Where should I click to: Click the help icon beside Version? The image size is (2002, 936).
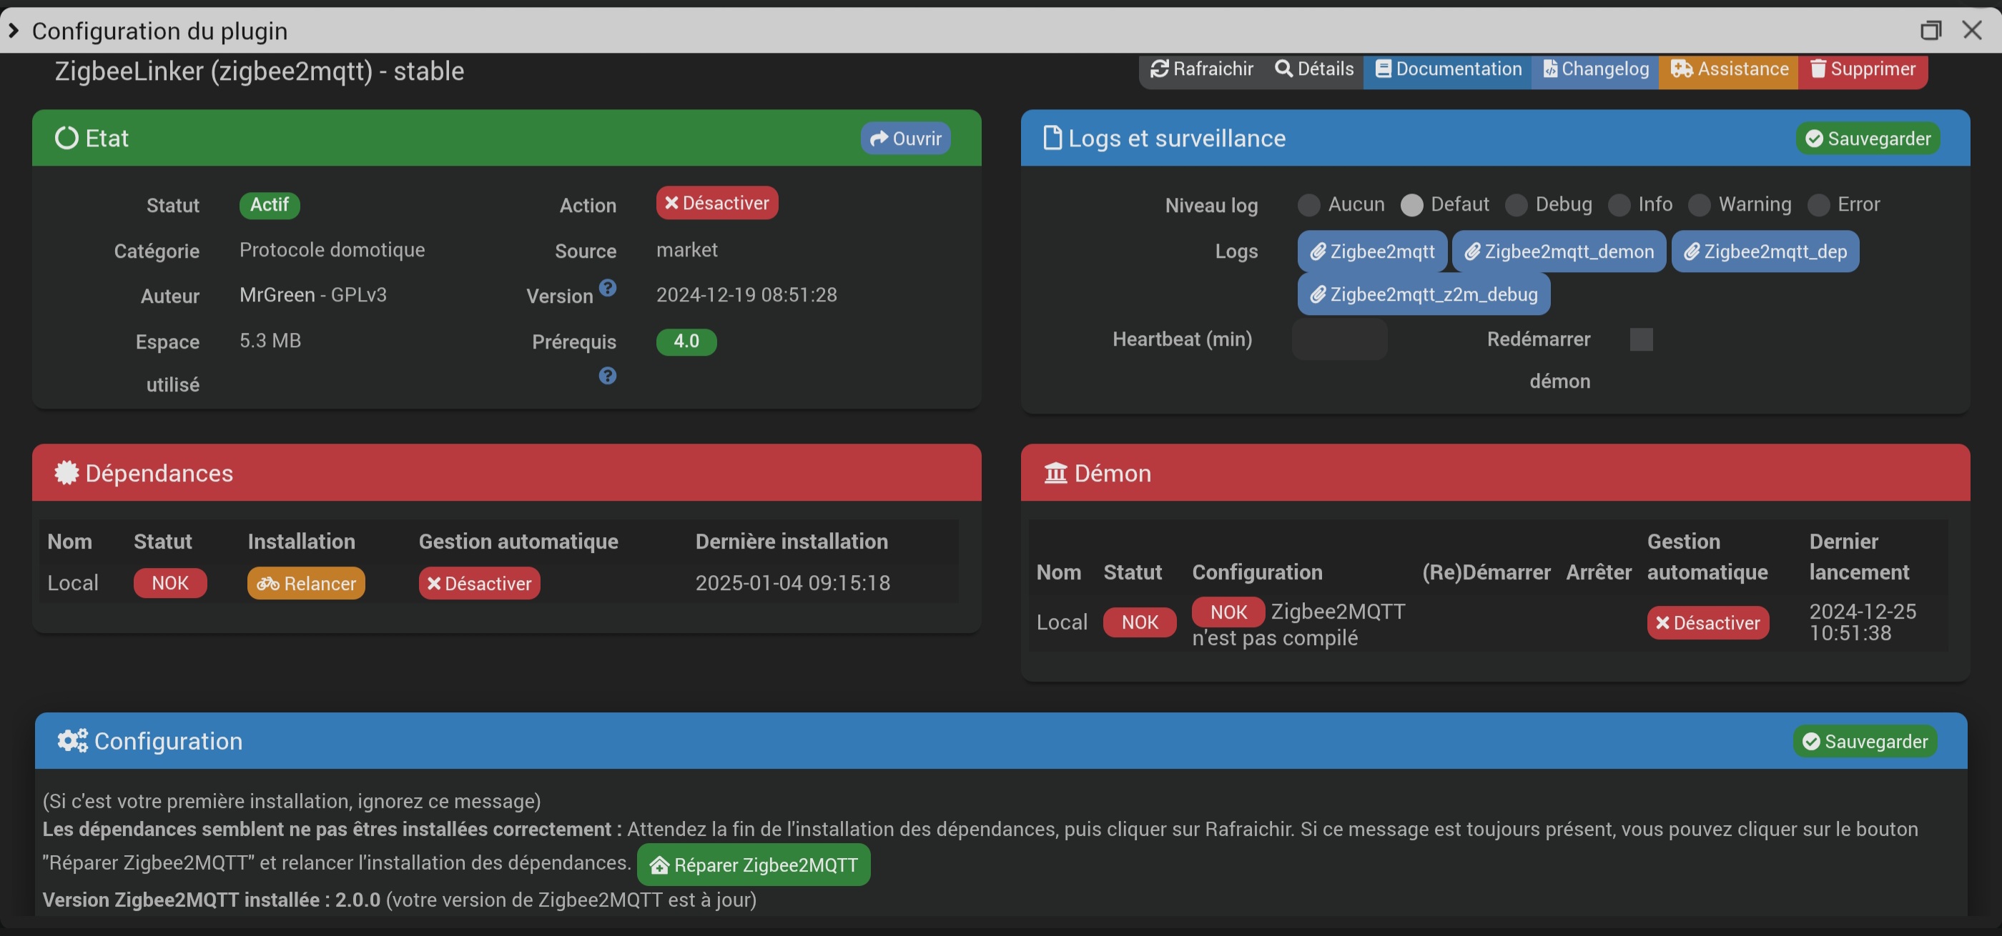point(608,288)
